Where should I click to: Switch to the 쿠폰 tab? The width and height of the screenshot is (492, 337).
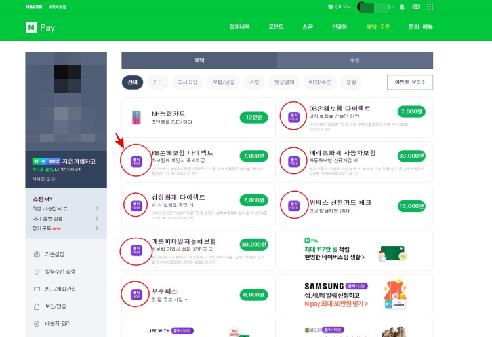[355, 60]
